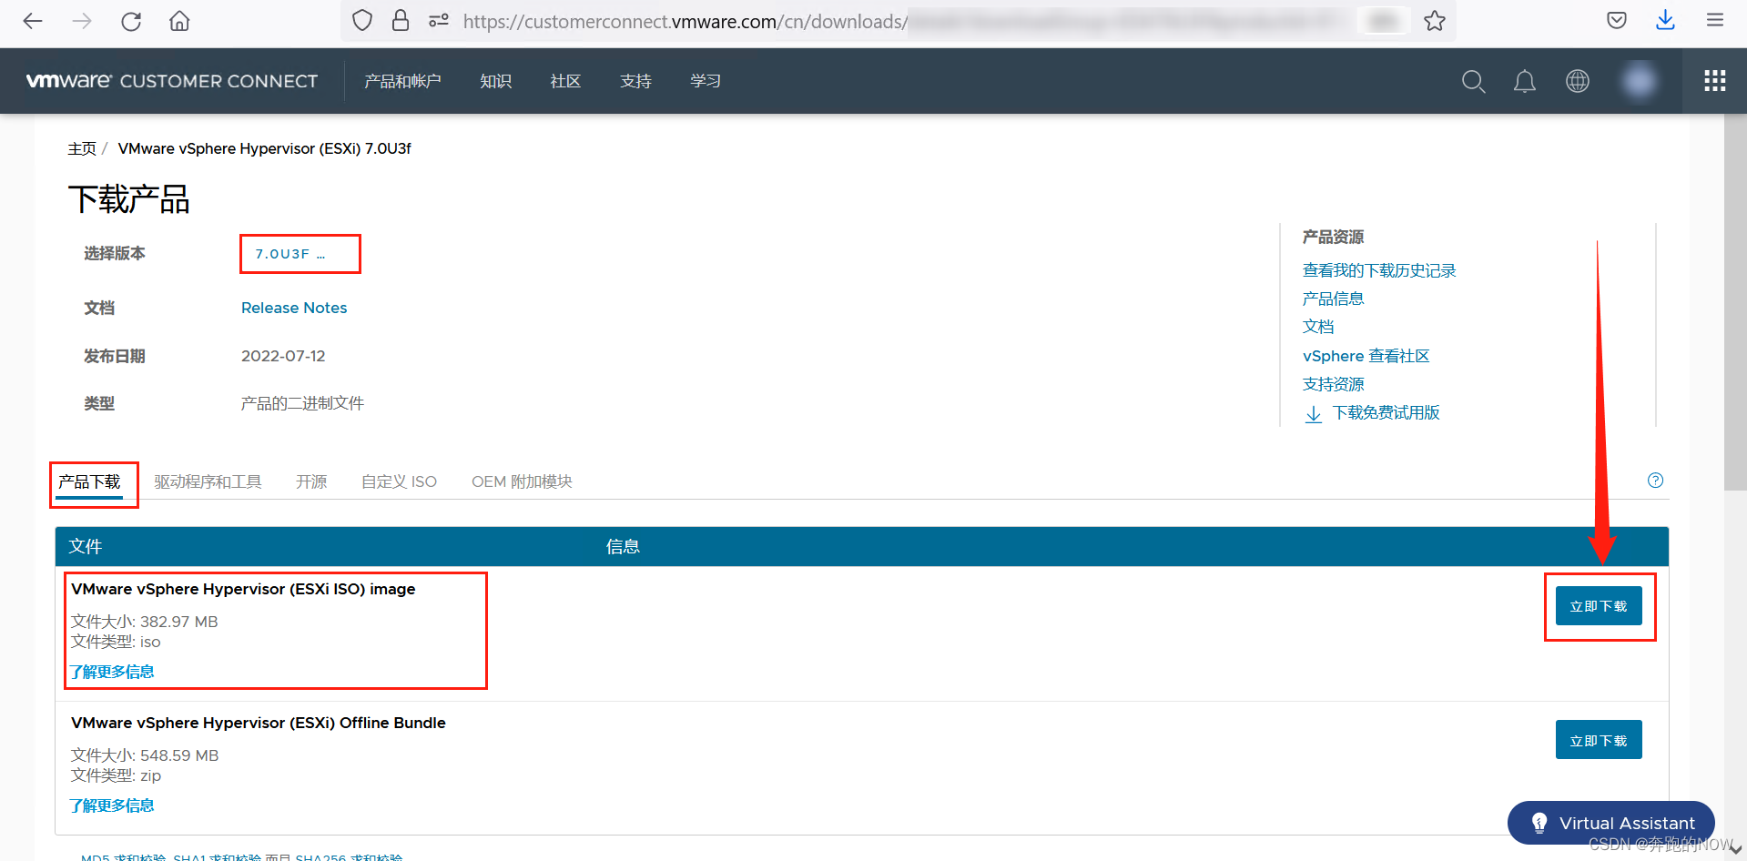This screenshot has width=1747, height=861.
Task: Open the 学习 menu
Action: point(706,81)
